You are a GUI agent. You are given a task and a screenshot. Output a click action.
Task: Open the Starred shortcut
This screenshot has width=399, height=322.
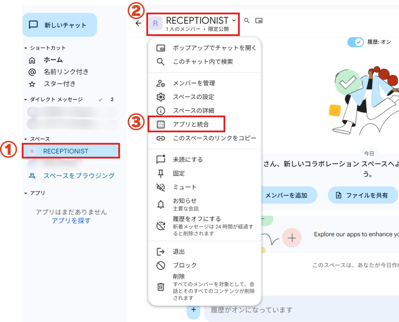[x=59, y=84]
